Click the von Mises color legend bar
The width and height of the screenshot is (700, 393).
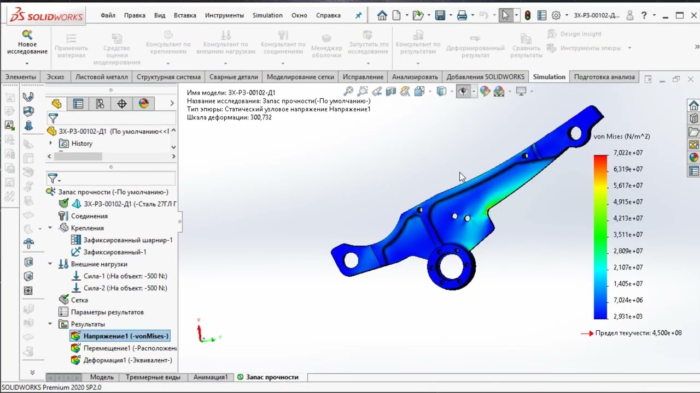click(600, 237)
